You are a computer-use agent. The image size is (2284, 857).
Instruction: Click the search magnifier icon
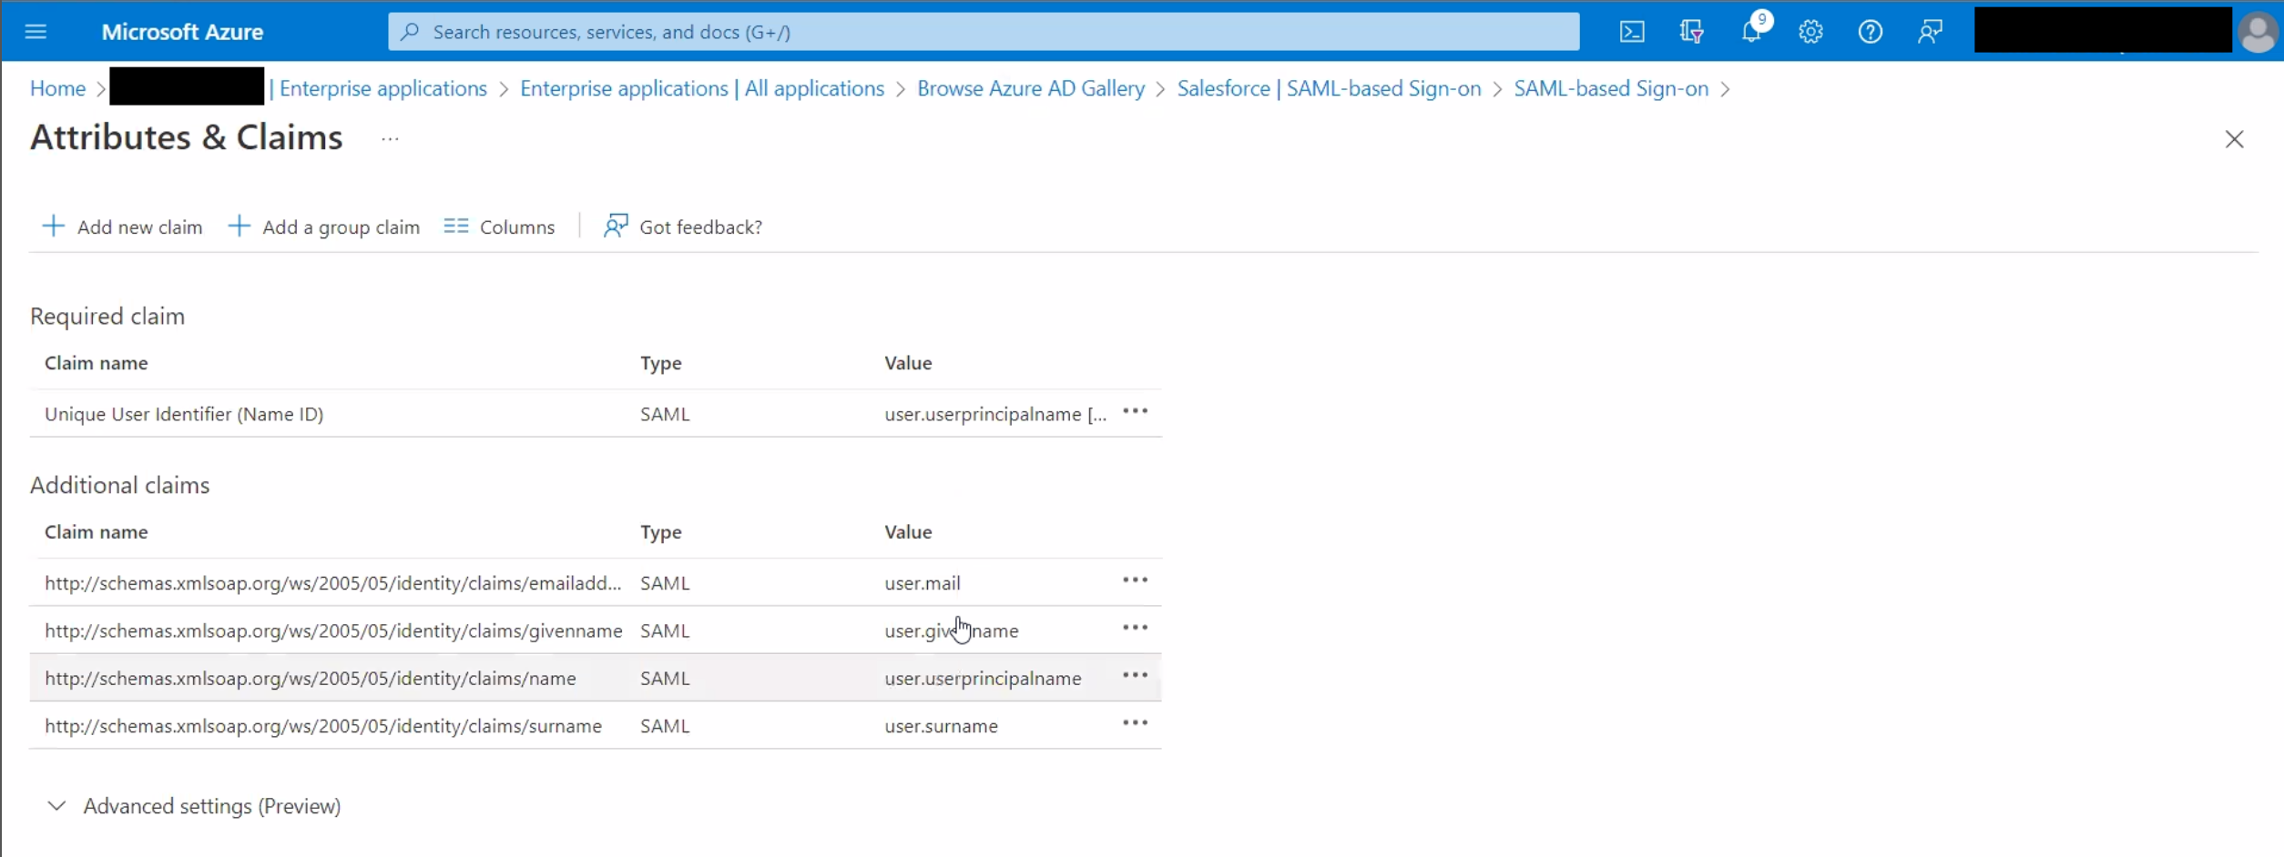tap(410, 32)
